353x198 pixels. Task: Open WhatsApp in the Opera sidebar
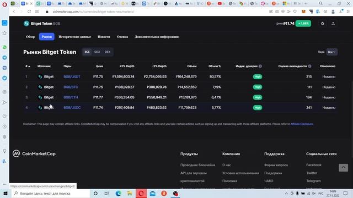click(x=4, y=47)
